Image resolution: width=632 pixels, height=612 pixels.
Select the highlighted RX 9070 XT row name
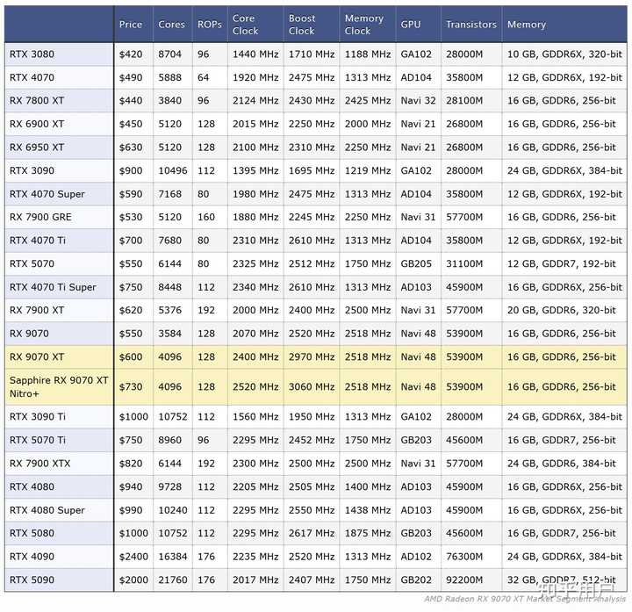[37, 356]
